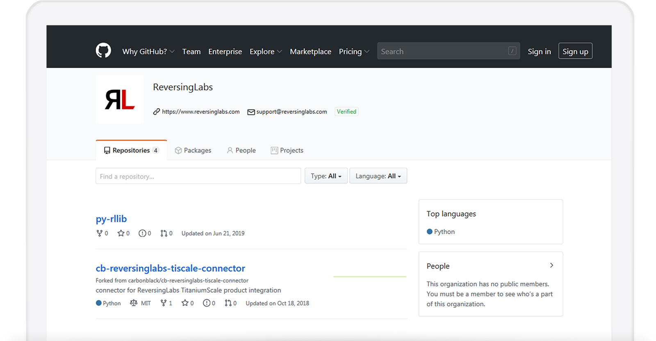
Task: Expand the Why GitHub? menu
Action: tap(148, 52)
